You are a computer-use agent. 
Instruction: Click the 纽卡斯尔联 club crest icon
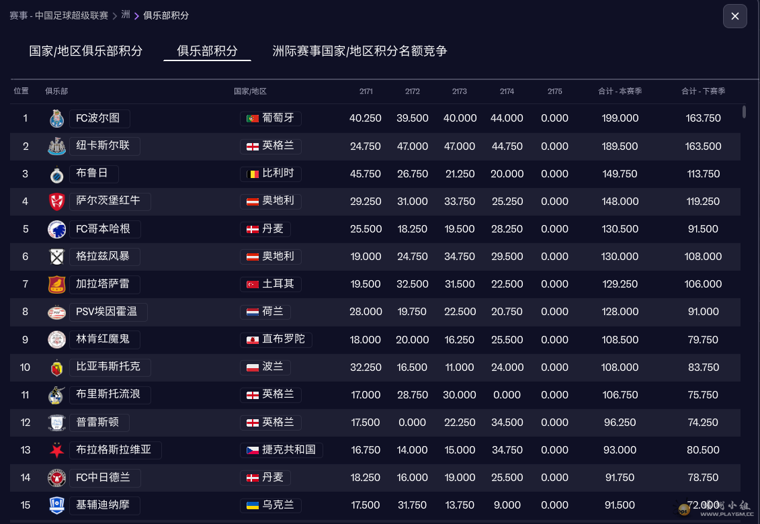pos(56,146)
